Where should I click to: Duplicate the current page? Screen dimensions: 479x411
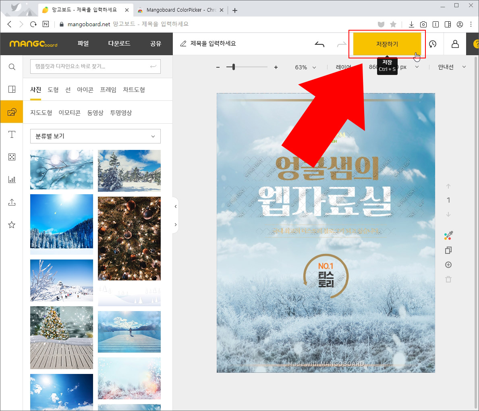tap(448, 250)
